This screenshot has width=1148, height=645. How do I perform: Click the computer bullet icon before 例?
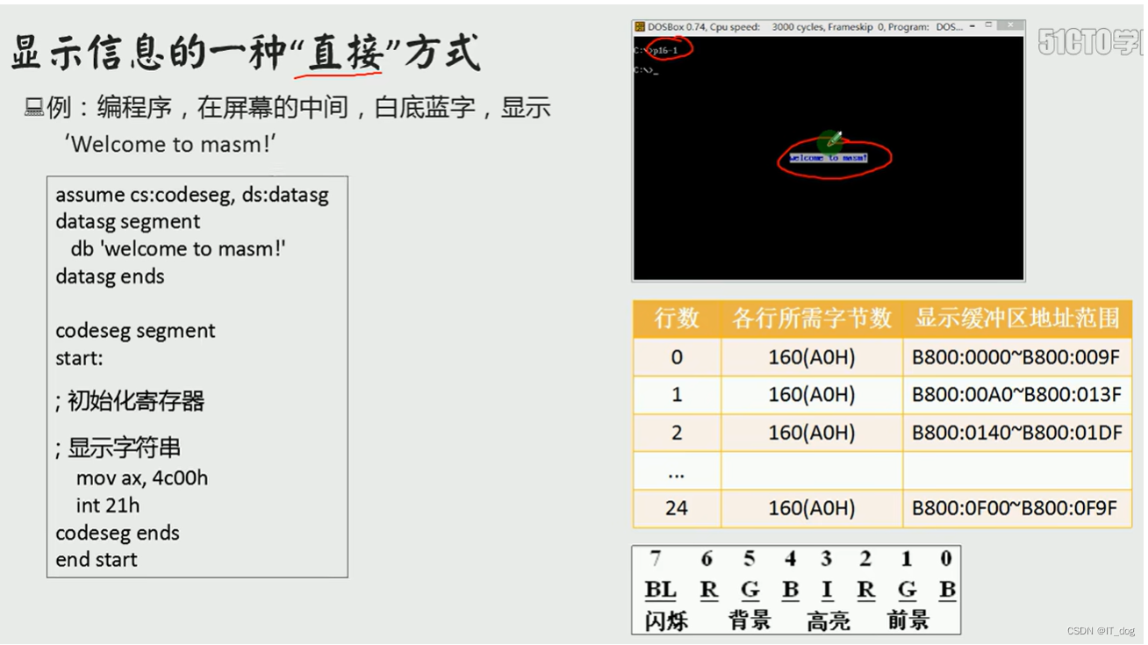coord(34,108)
